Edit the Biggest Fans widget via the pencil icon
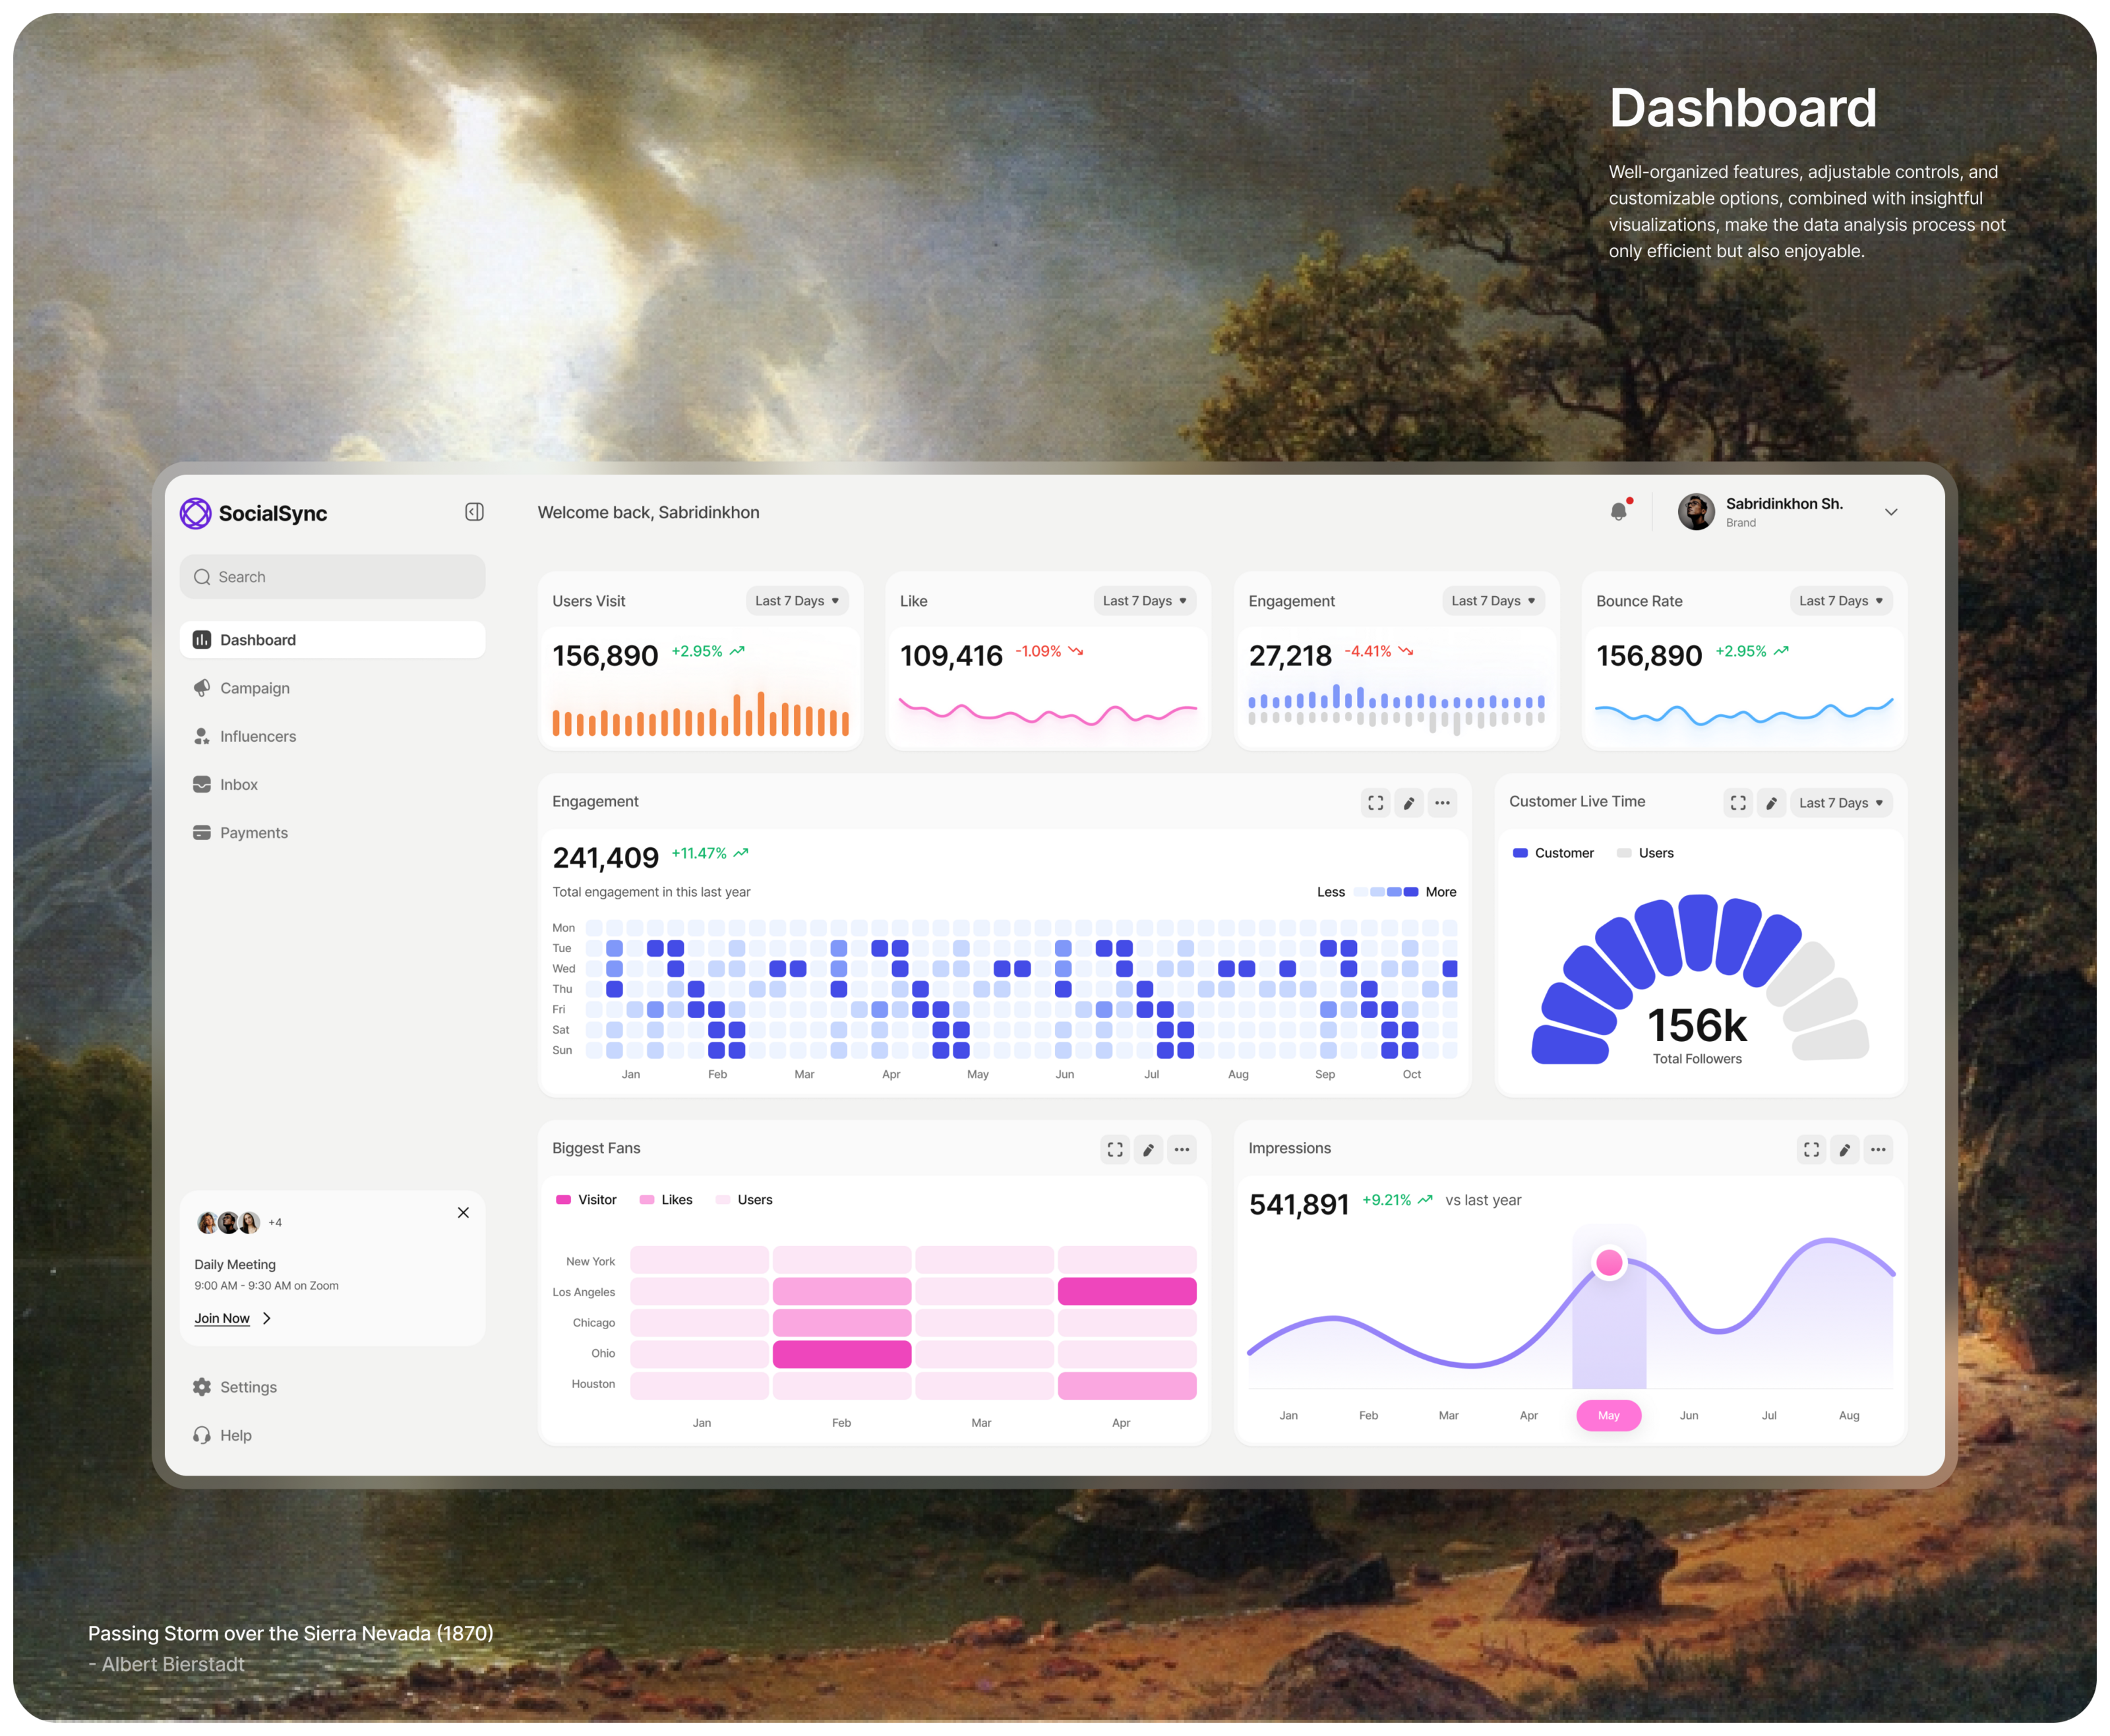This screenshot has width=2110, height=1736. [1148, 1150]
